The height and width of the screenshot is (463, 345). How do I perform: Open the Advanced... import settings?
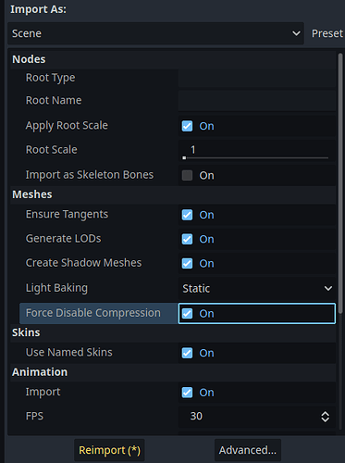[248, 450]
